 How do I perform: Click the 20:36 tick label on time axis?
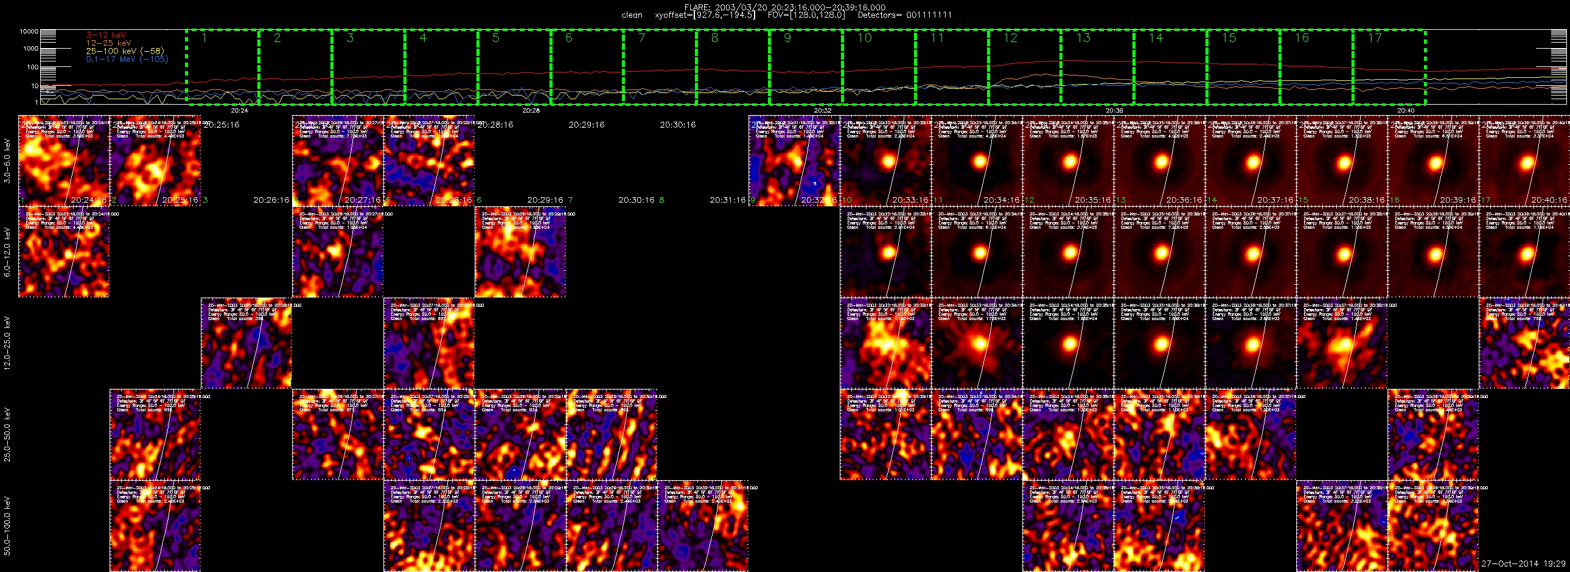(x=1114, y=110)
